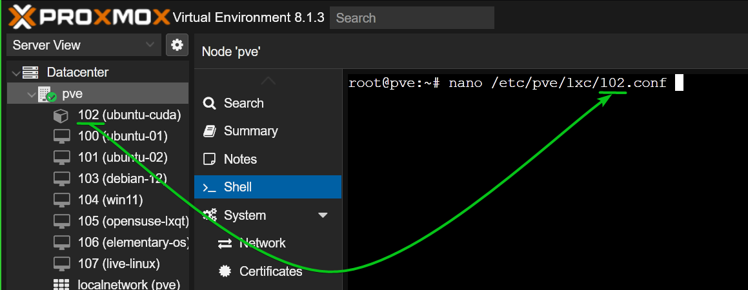Image resolution: width=748 pixels, height=290 pixels.
Task: Select the pve node row
Action: (98, 94)
